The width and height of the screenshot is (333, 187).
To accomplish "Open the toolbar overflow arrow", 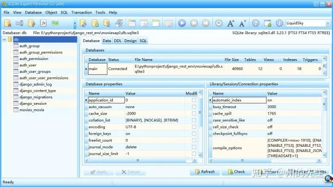I will click(74, 23).
